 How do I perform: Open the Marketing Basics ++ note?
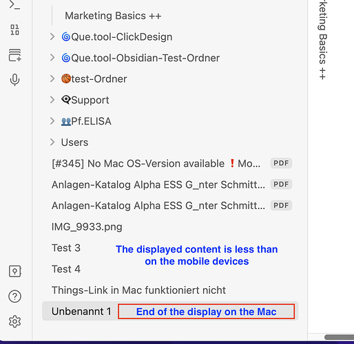pyautogui.click(x=113, y=16)
